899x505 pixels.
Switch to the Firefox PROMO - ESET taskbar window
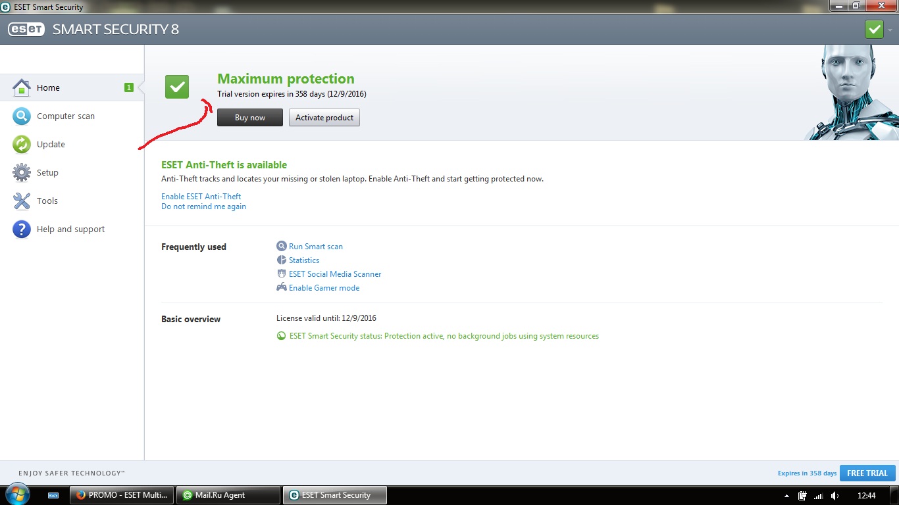(122, 495)
